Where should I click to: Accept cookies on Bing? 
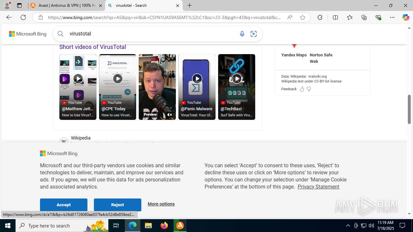(64, 205)
